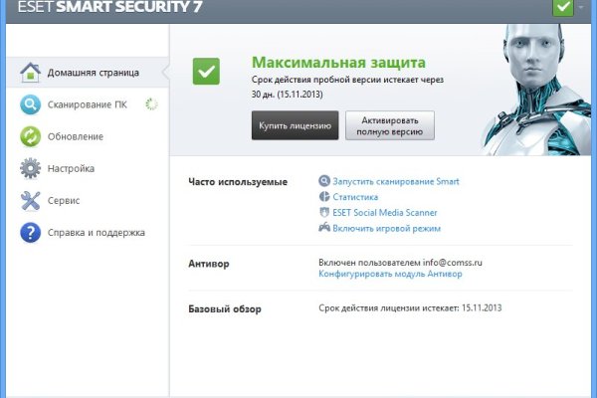Click the large green checkmark protection icon

207,71
